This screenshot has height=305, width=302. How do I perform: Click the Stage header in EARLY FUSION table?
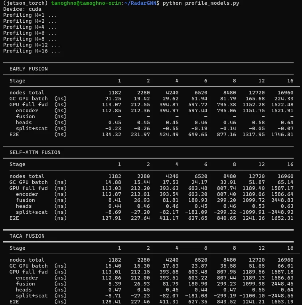pos(17,81)
